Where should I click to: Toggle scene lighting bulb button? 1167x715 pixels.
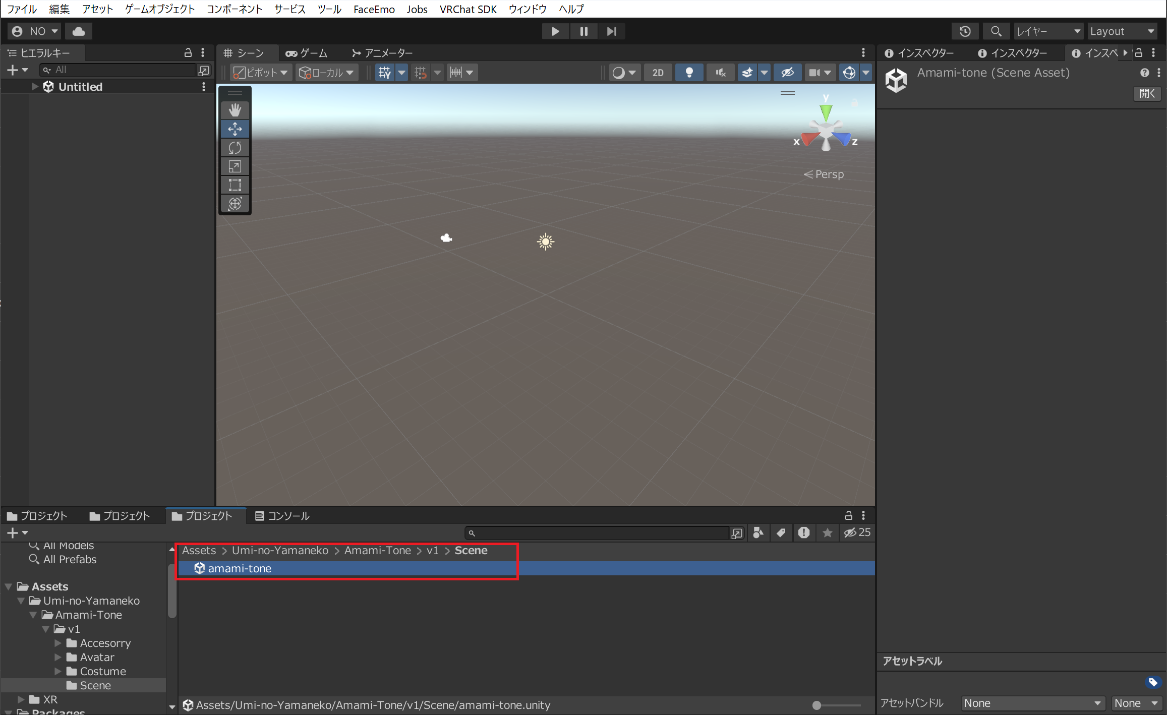689,73
